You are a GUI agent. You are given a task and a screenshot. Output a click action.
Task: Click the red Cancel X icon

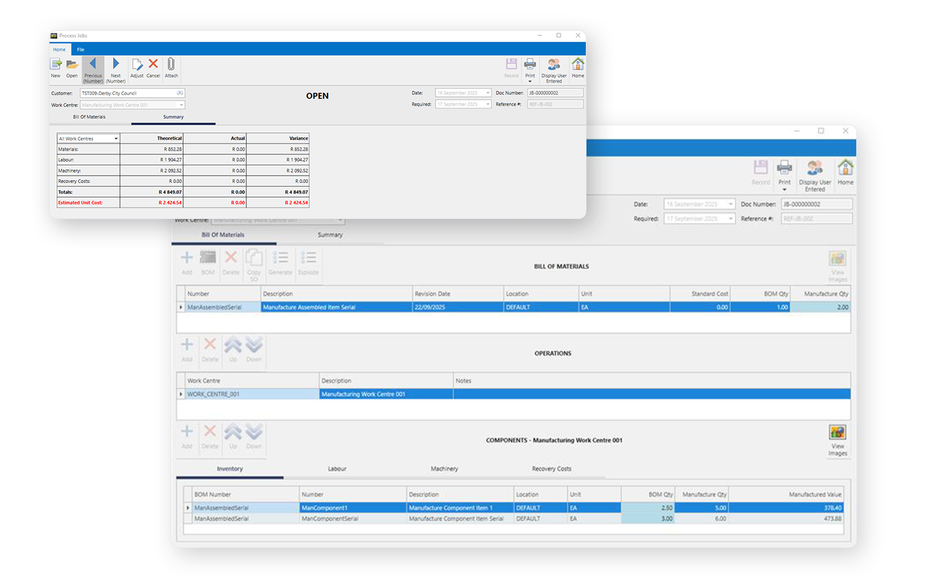coord(153,64)
